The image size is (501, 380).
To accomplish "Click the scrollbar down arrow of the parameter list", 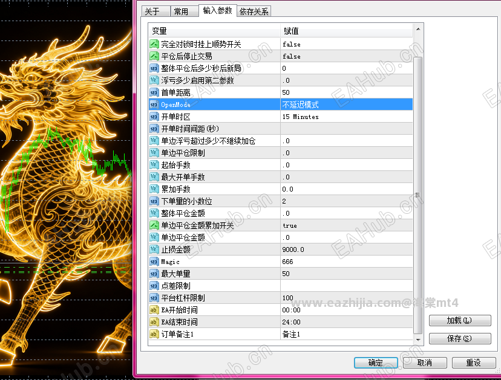I will (418, 340).
